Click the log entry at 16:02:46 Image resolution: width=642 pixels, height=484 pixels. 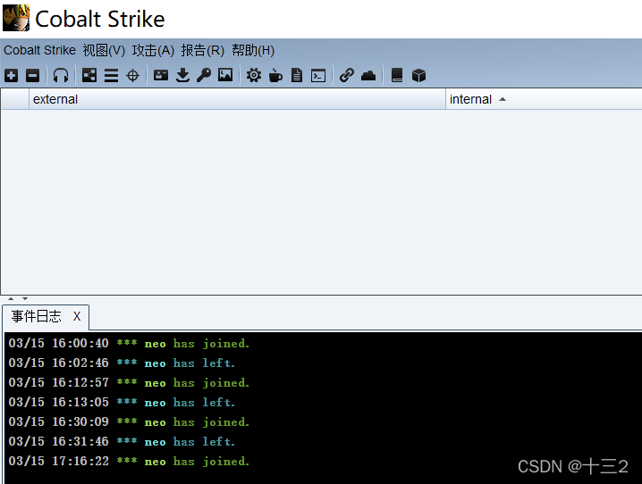122,363
